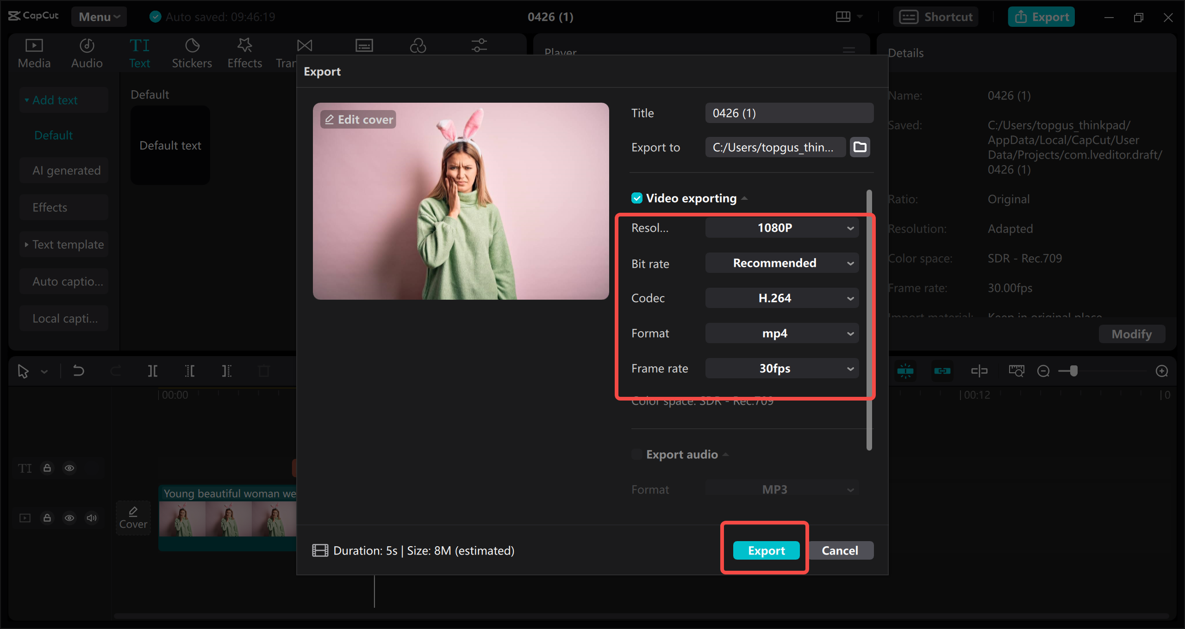The height and width of the screenshot is (629, 1185).
Task: Open the audio Format MP3 dropdown
Action: tap(782, 488)
